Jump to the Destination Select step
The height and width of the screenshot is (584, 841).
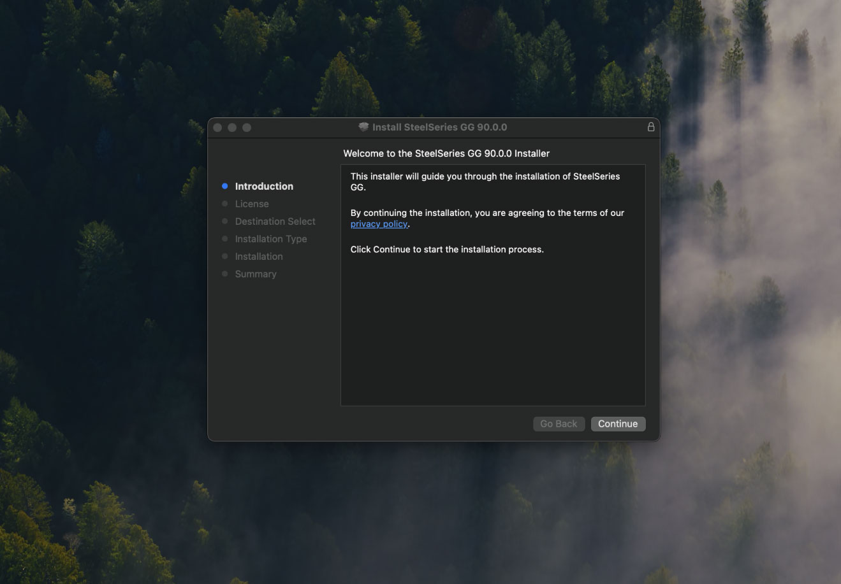[x=275, y=222]
